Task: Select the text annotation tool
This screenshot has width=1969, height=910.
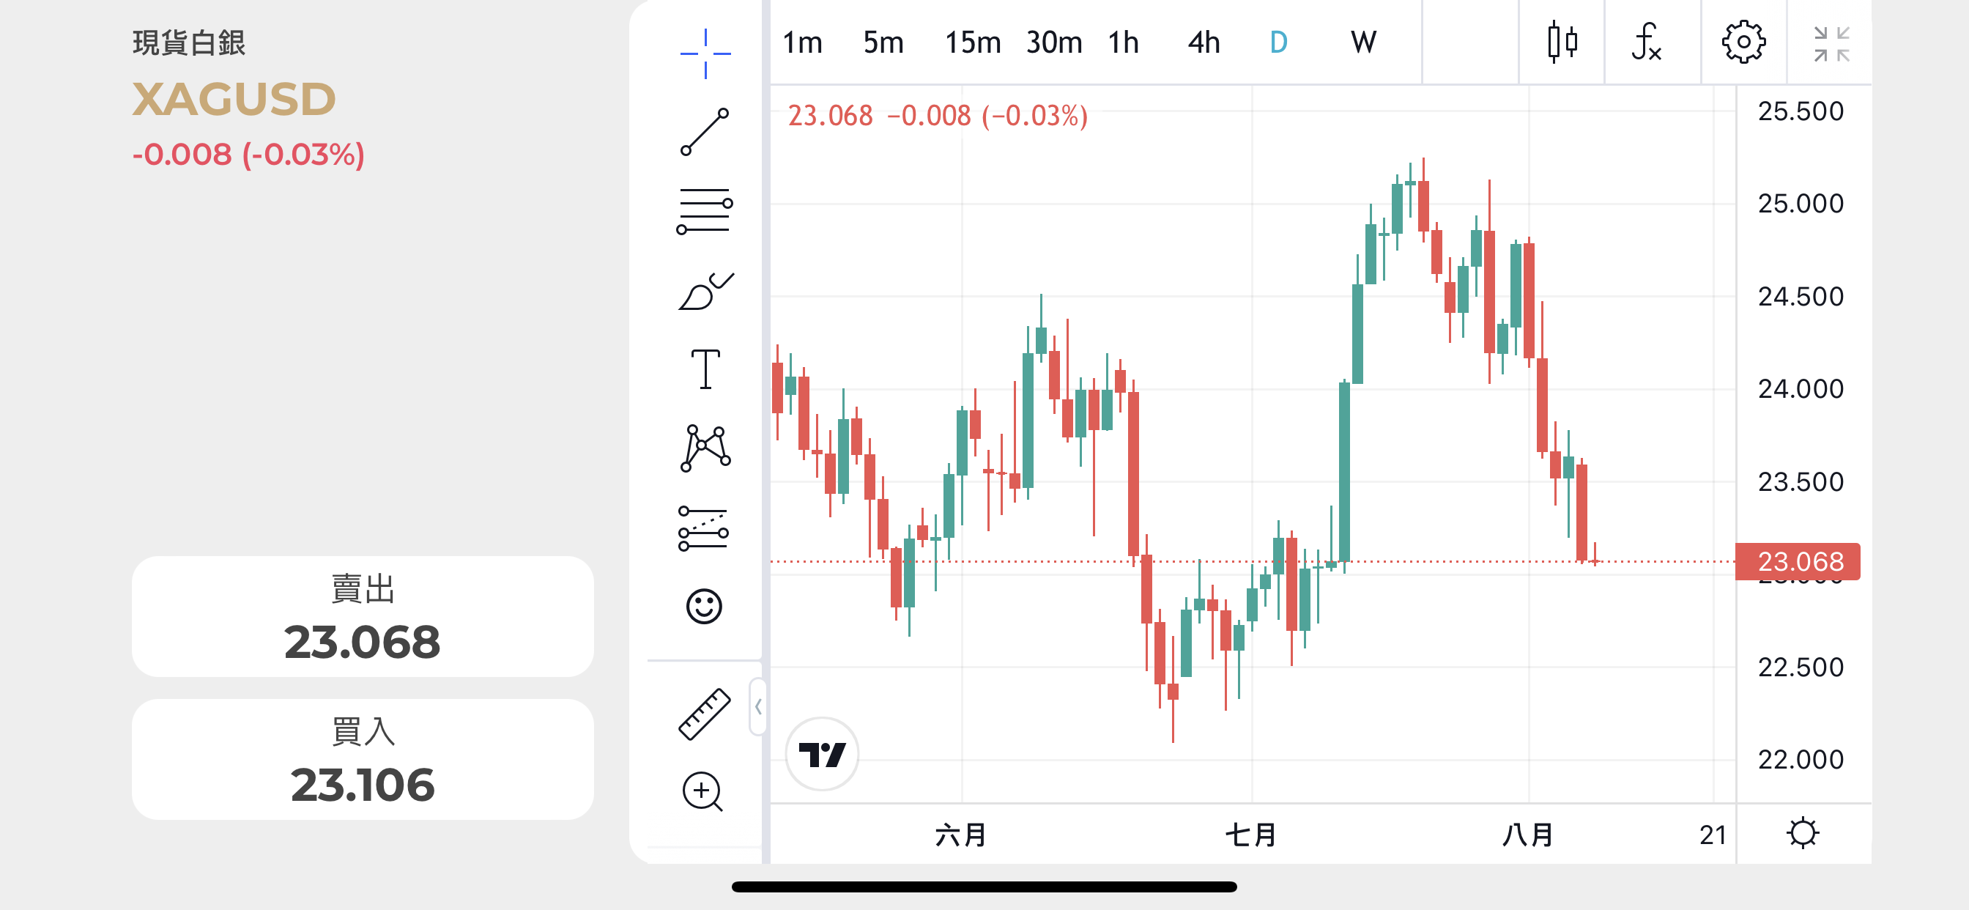Action: [705, 369]
